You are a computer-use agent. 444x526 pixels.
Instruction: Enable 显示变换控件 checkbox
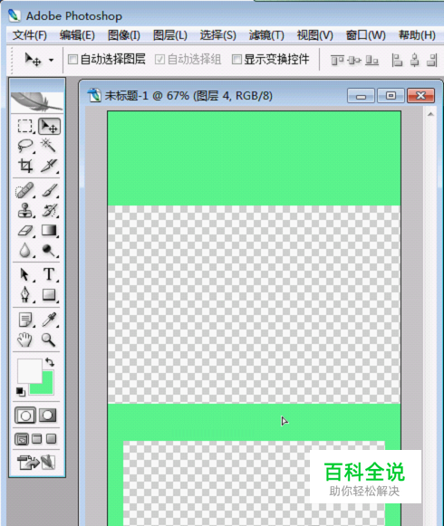[236, 60]
